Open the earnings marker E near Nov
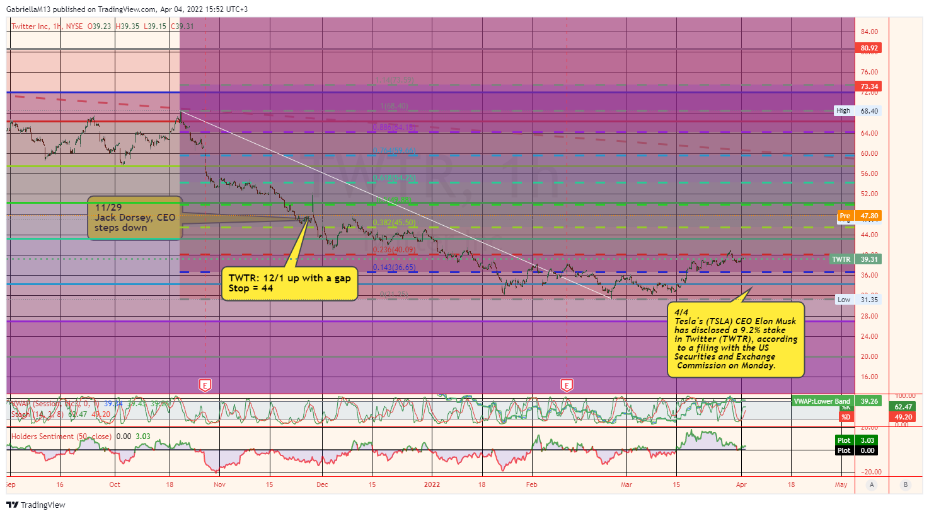The image size is (929, 516). (205, 385)
